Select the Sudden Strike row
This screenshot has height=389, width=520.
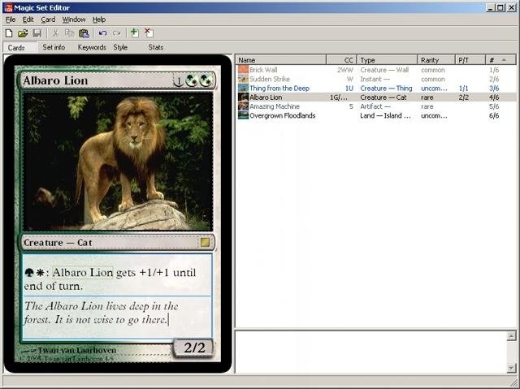click(376, 79)
